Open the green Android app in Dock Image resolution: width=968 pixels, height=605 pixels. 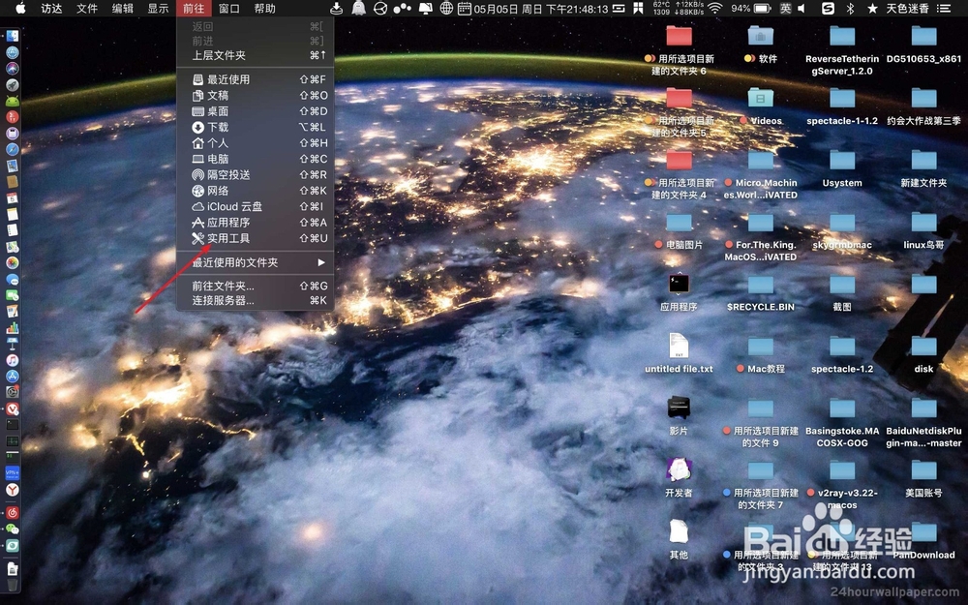coord(13,101)
